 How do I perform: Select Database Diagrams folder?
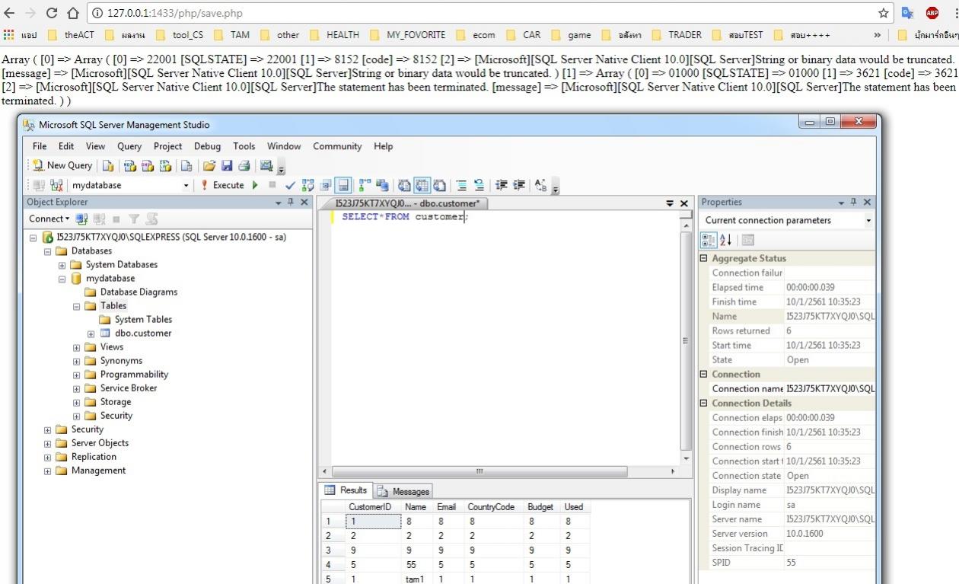pos(139,292)
